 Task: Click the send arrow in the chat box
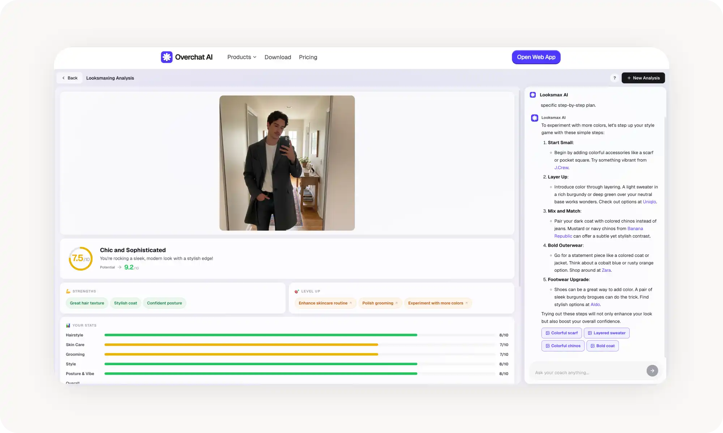(x=652, y=371)
